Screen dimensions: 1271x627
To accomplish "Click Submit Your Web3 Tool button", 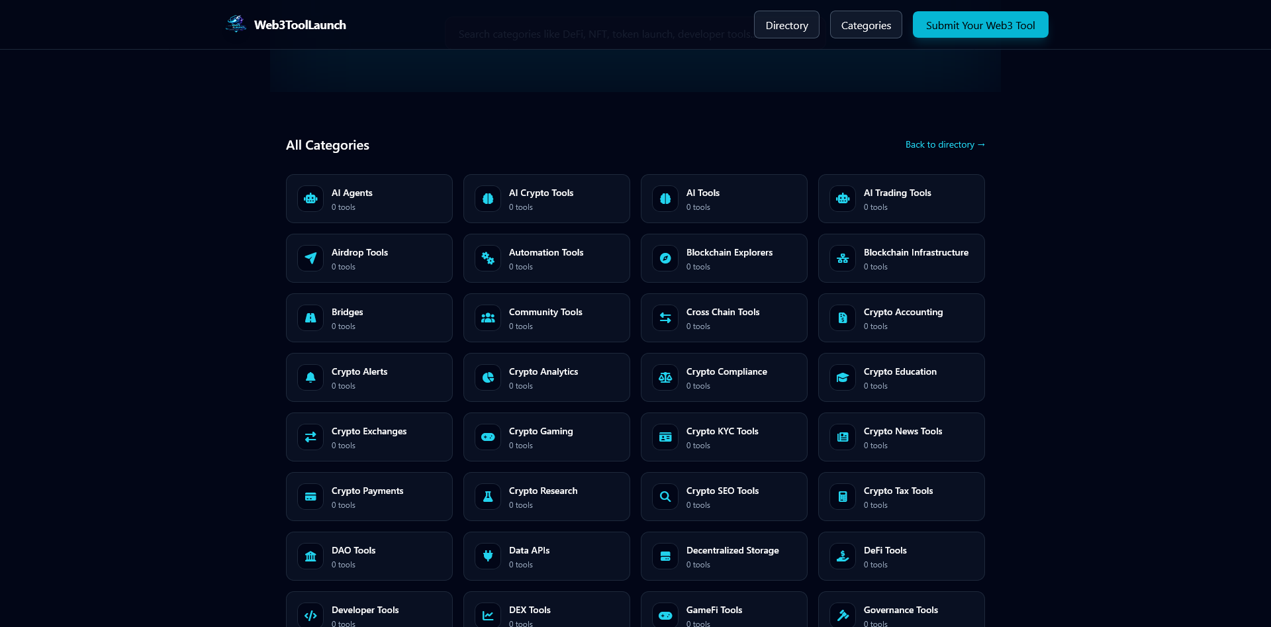I will point(980,24).
